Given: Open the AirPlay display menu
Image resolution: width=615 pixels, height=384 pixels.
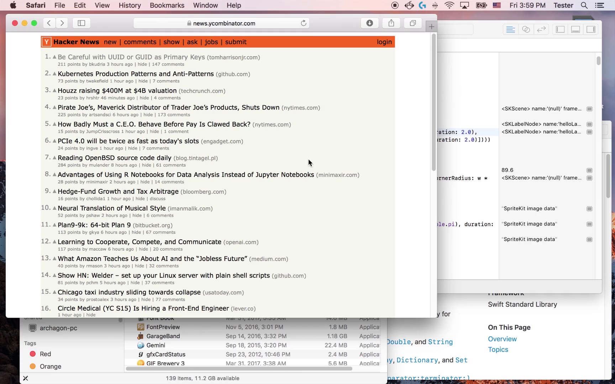Looking at the screenshot, I should pos(464,5).
